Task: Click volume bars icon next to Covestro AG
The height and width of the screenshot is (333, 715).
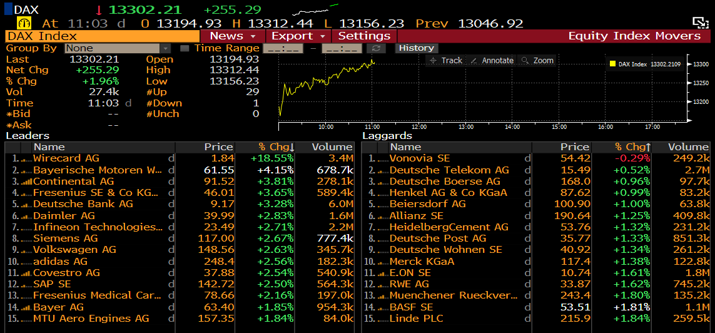Action: click(x=28, y=273)
